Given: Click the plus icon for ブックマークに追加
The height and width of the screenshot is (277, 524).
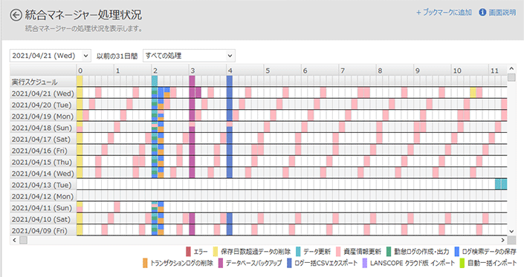Looking at the screenshot, I should point(418,13).
